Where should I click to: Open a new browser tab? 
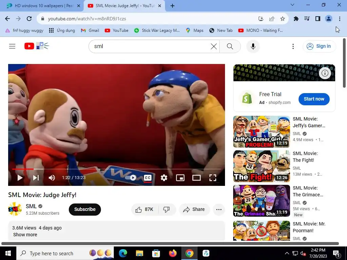(x=172, y=6)
